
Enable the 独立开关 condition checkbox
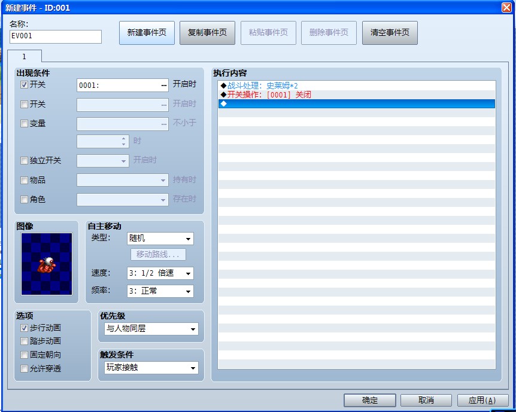pos(24,160)
